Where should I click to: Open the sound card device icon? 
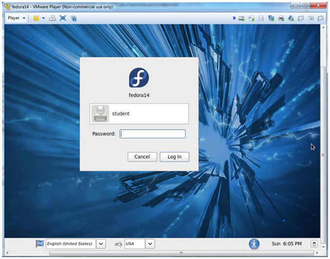(x=291, y=19)
